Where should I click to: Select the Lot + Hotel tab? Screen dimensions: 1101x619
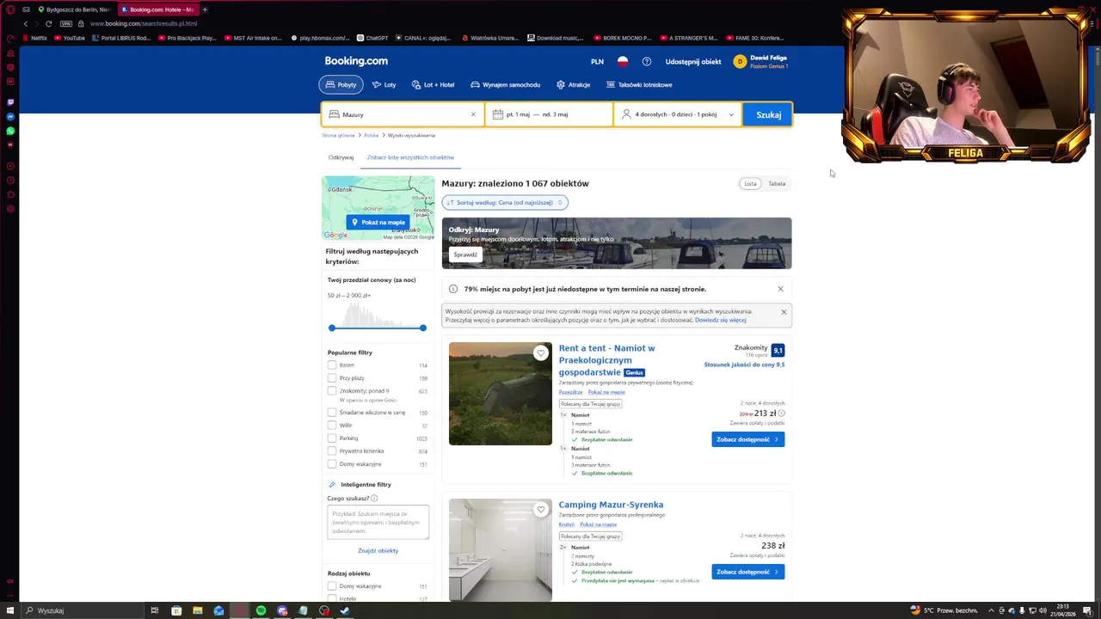[x=433, y=85]
